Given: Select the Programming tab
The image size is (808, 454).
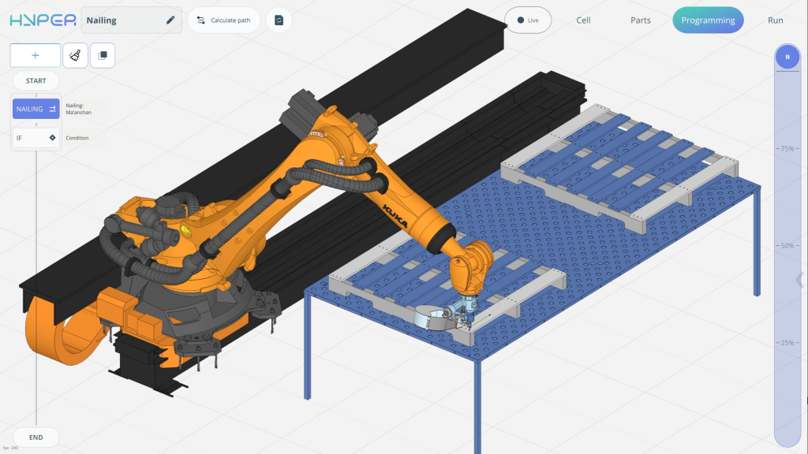Looking at the screenshot, I should tap(708, 20).
